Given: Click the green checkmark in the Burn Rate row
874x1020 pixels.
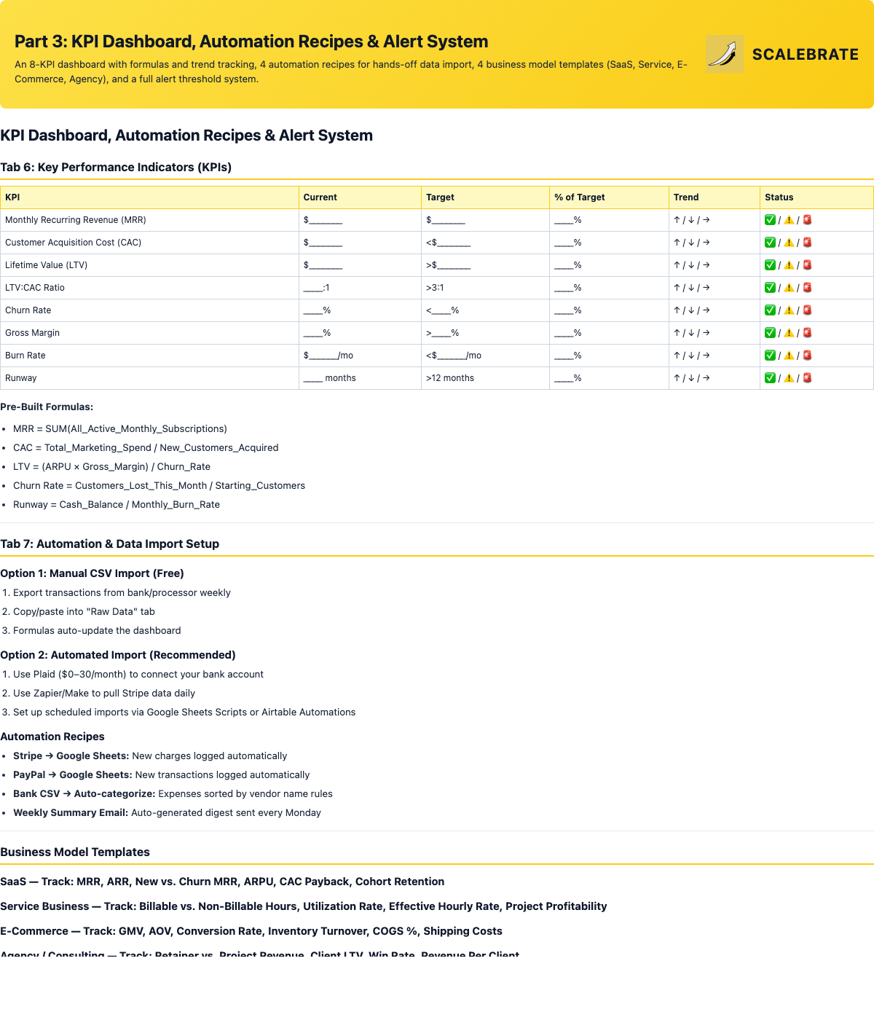Looking at the screenshot, I should (770, 356).
